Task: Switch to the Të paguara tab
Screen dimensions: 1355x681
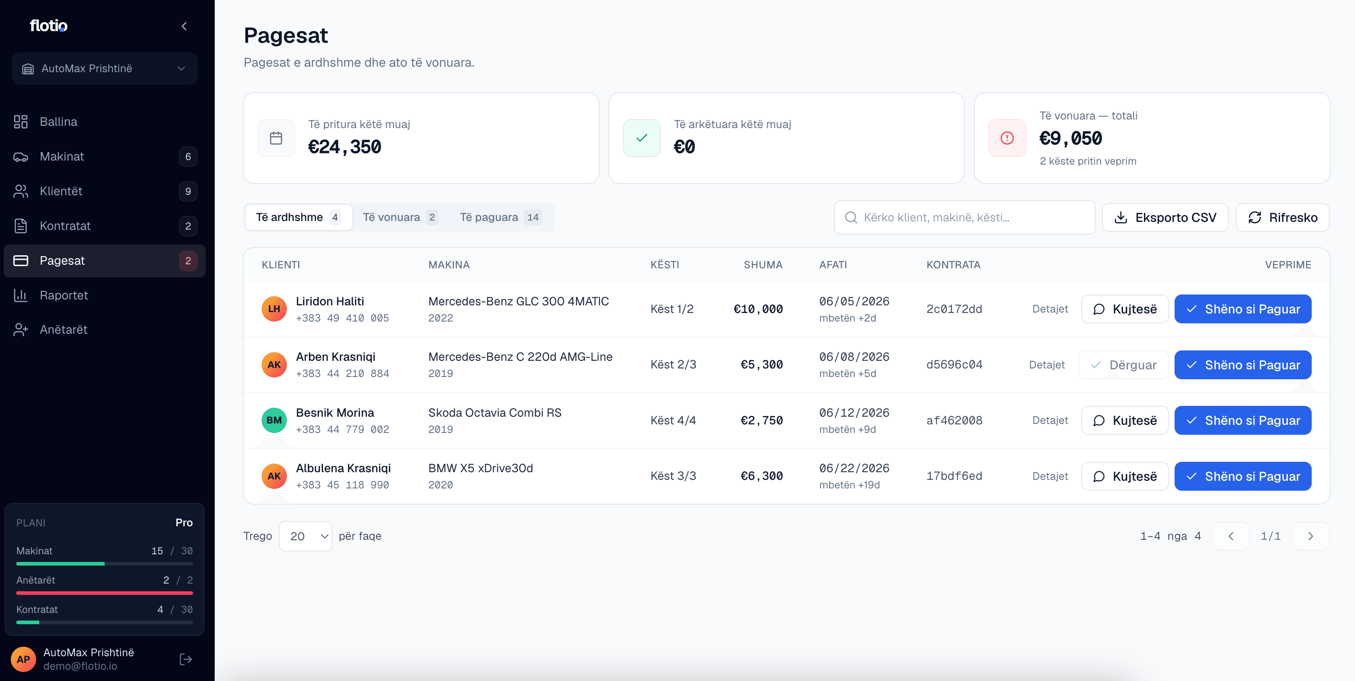Action: pos(500,217)
